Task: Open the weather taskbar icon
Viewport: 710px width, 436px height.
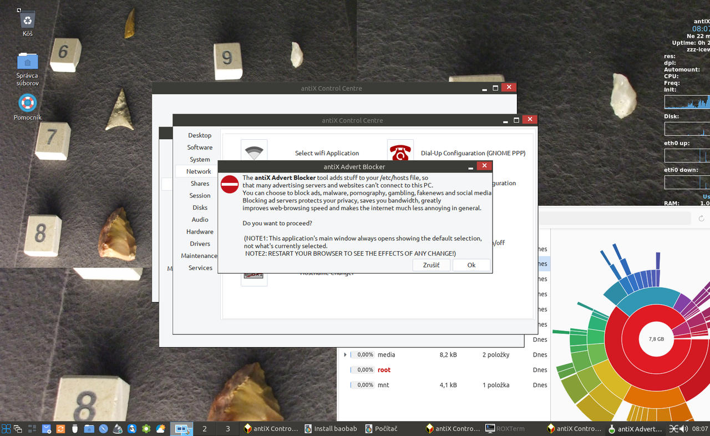Action: click(x=161, y=429)
